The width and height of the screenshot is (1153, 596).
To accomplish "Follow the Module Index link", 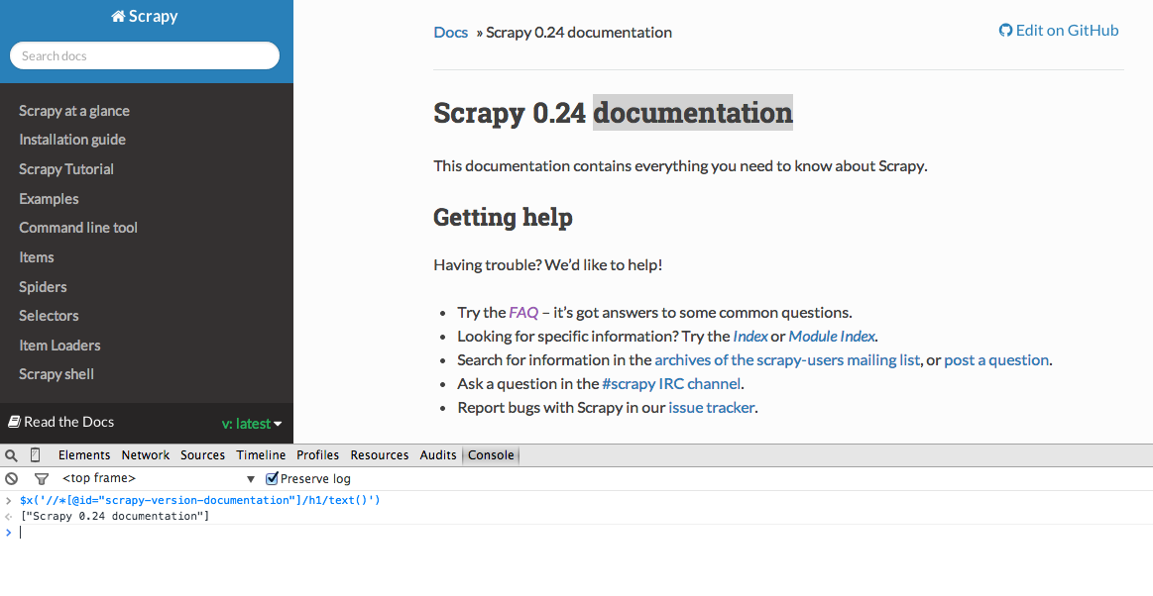I will pyautogui.click(x=832, y=337).
